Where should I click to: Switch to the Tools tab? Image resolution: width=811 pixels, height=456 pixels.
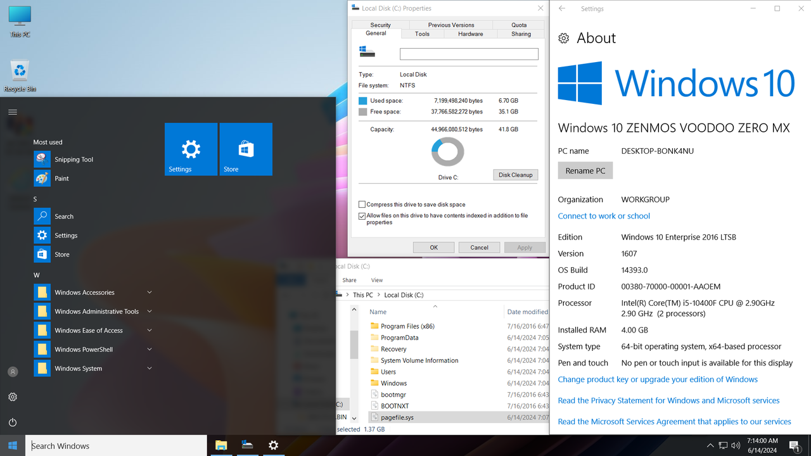tap(422, 34)
